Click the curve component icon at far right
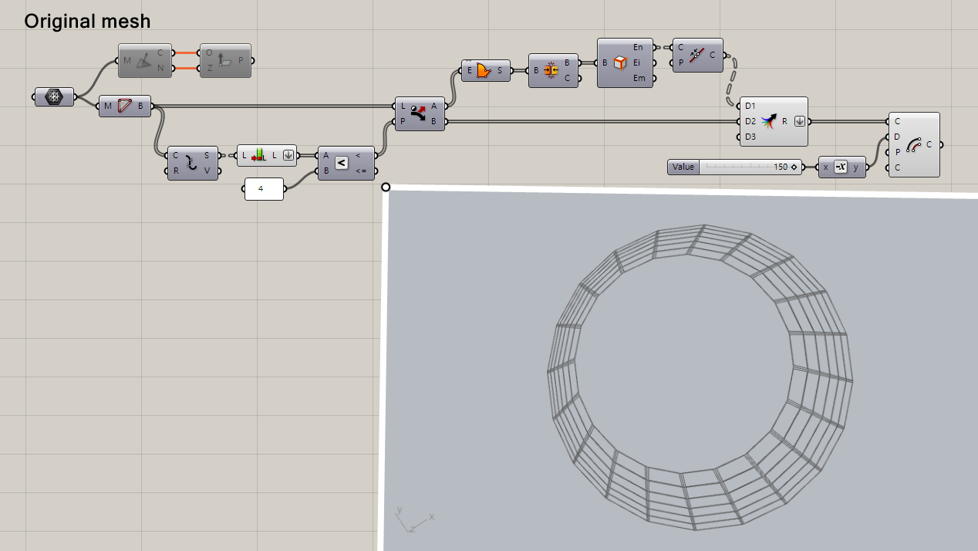Viewport: 978px width, 551px height. (x=914, y=144)
